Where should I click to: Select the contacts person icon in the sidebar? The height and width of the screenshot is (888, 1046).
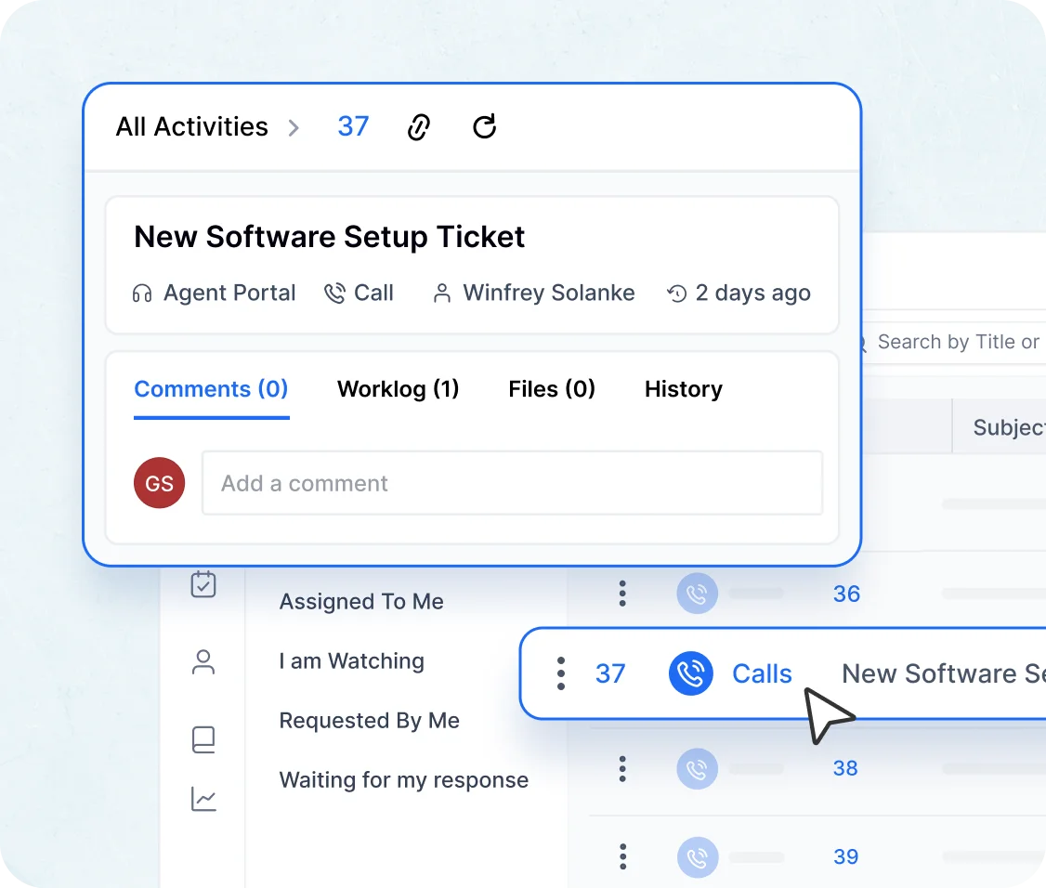pos(203,662)
